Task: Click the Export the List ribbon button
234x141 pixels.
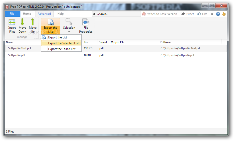Action: [x=50, y=26]
